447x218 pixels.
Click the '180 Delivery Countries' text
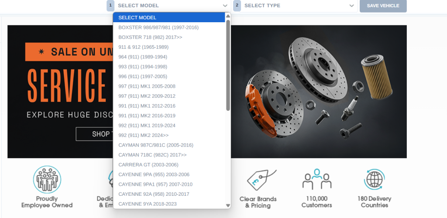(374, 202)
